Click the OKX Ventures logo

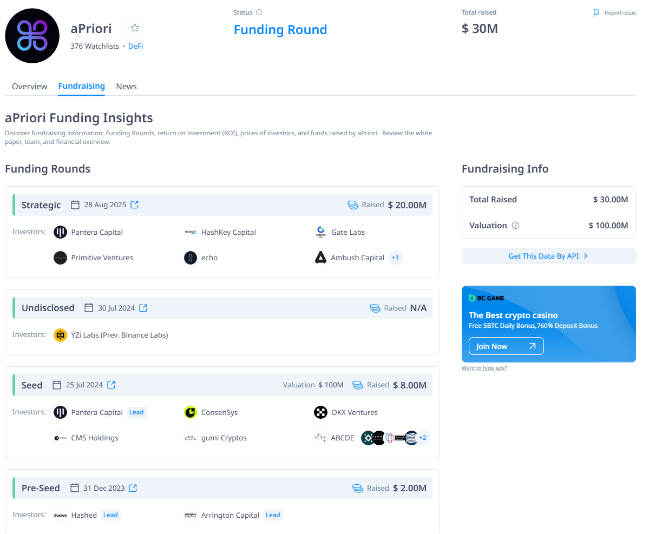tap(321, 412)
